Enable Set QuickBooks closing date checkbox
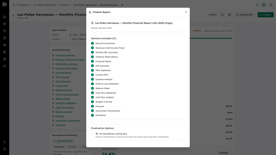 tap(92, 134)
